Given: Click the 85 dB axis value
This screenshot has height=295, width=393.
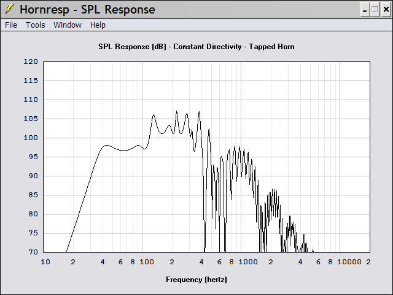Looking at the screenshot, I should coord(33,195).
